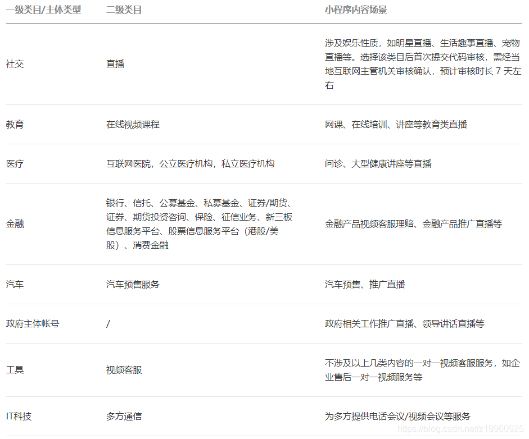Click the one-to-one video customer service description in the 工具 row

click(422, 370)
